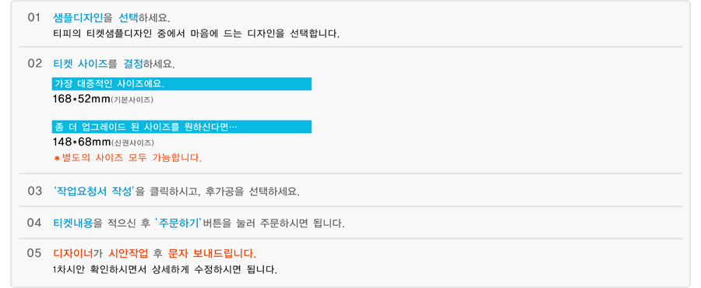This screenshot has width=701, height=288.
Task: Click the blue '선택' word in step 01
Action: tap(129, 18)
